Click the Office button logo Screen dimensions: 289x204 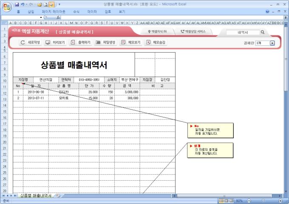tap(7, 7)
